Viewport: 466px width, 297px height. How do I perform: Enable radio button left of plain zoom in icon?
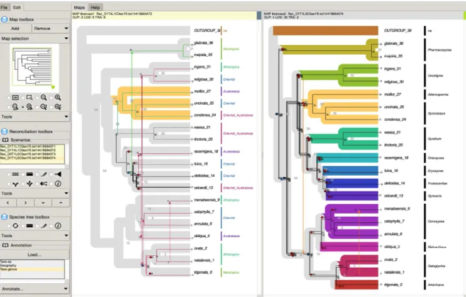[52, 98]
